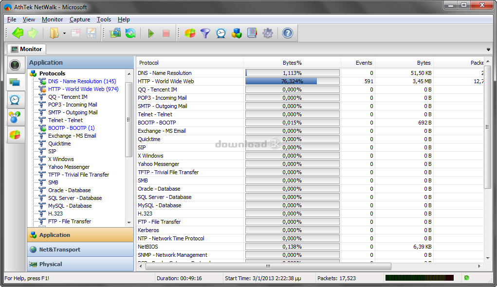
Task: Select the Monitor tab
Action: pyautogui.click(x=27, y=49)
